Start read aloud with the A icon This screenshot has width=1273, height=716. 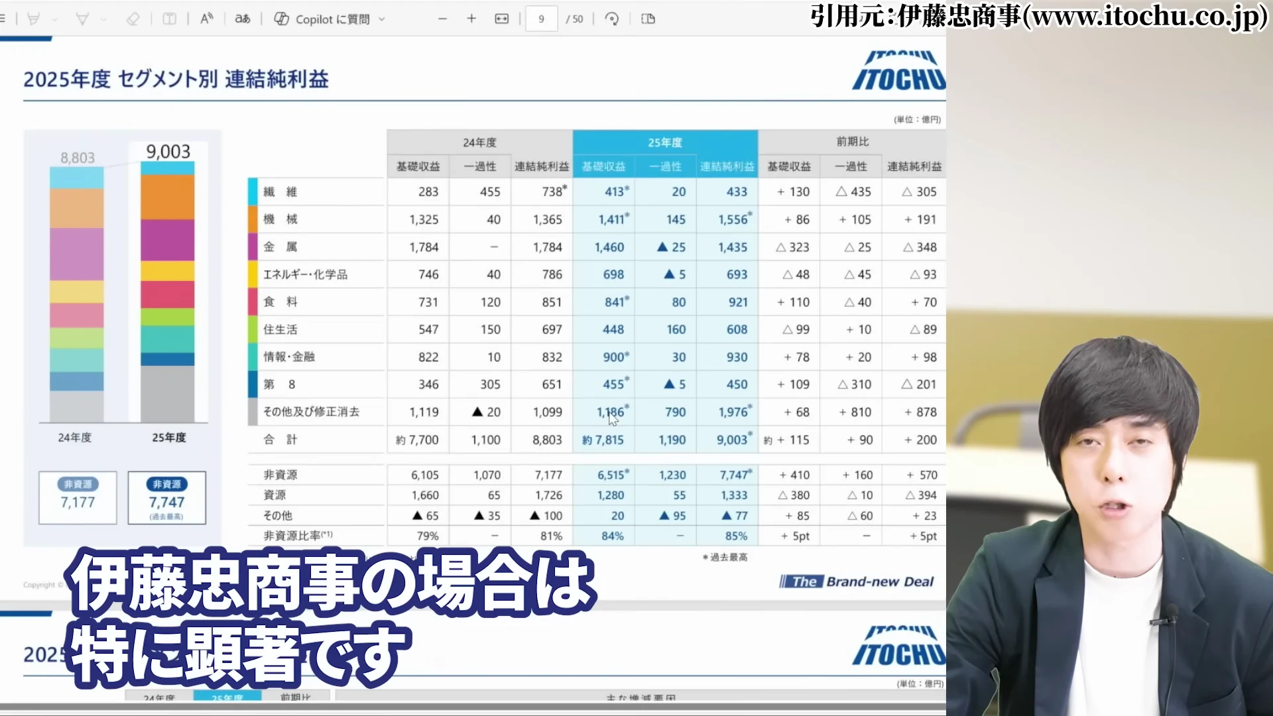[207, 19]
